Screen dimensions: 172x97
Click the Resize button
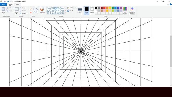23,11
